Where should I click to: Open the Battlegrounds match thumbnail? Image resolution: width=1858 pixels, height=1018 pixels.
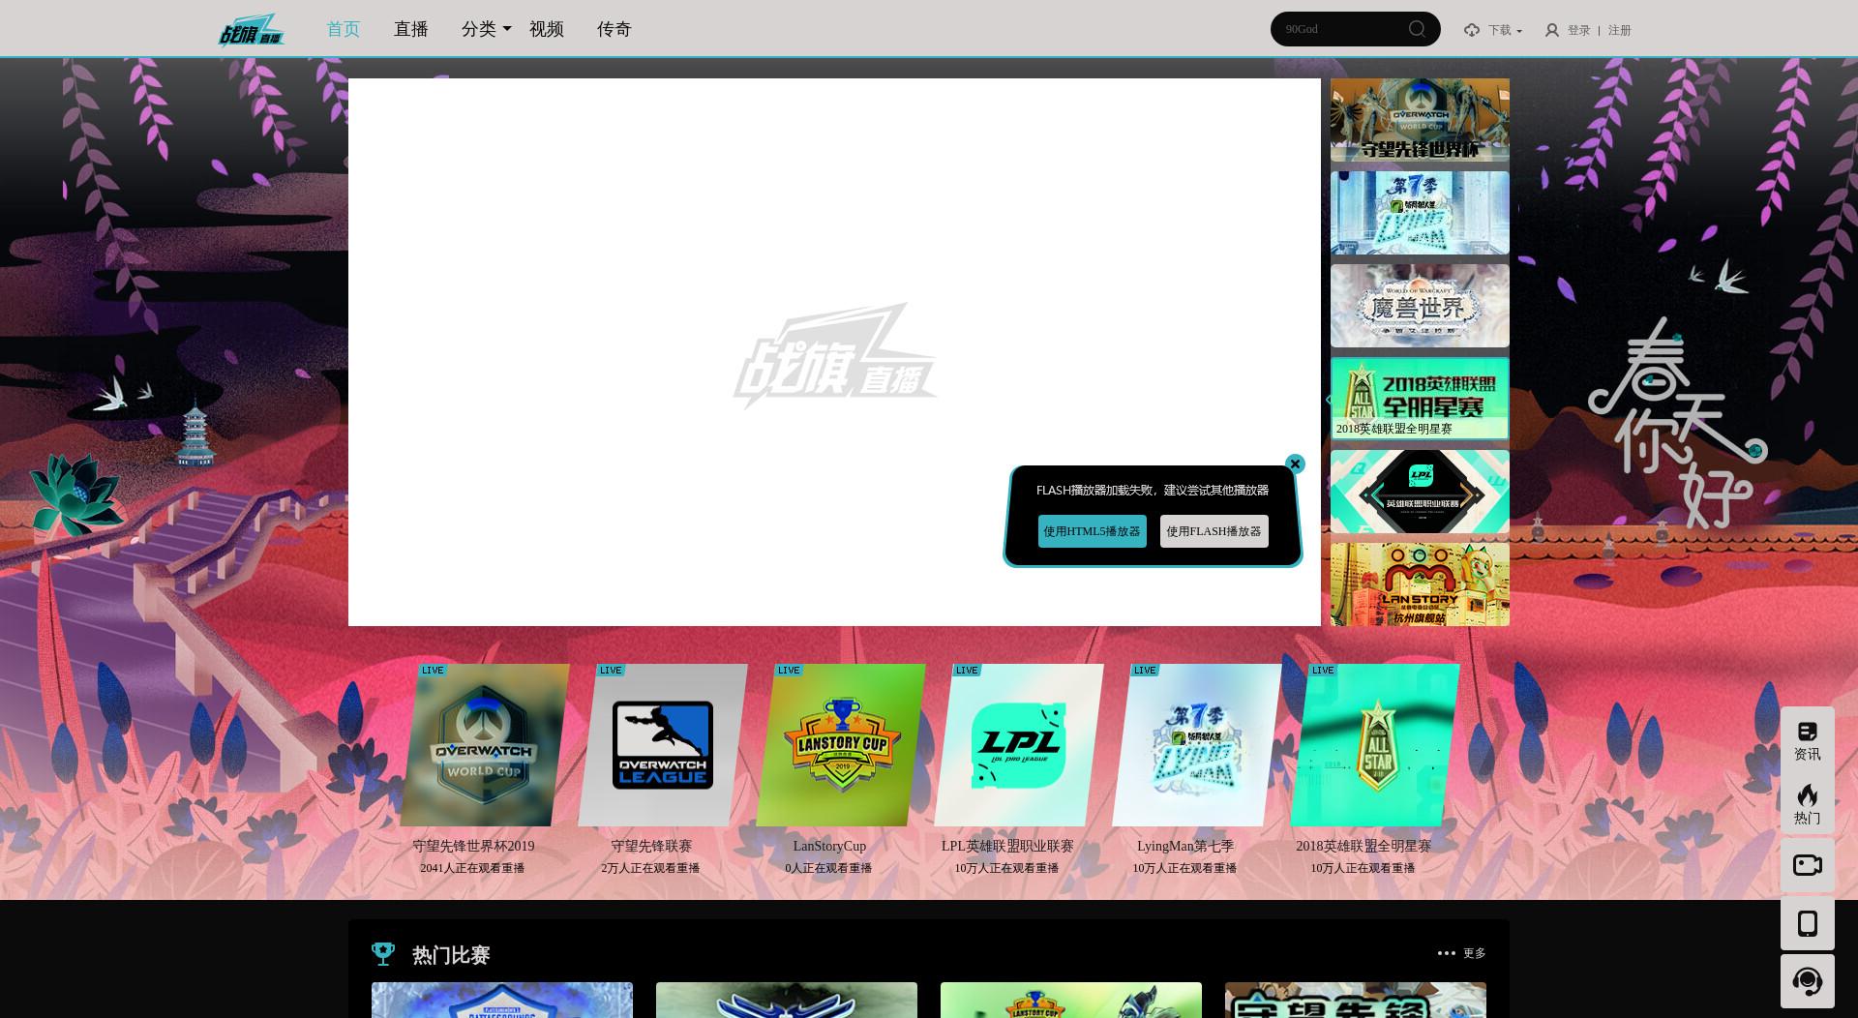coord(502,1000)
